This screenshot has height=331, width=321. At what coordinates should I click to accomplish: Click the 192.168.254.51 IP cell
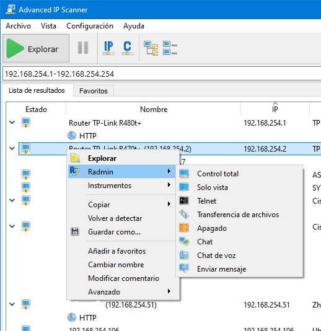pyautogui.click(x=266, y=304)
